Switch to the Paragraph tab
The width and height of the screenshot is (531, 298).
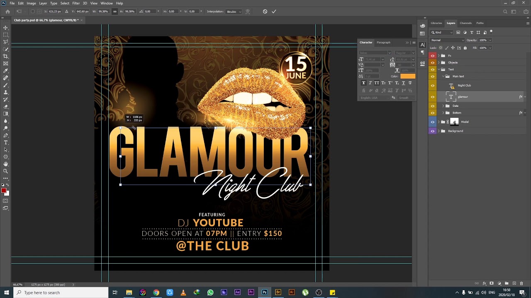[383, 42]
